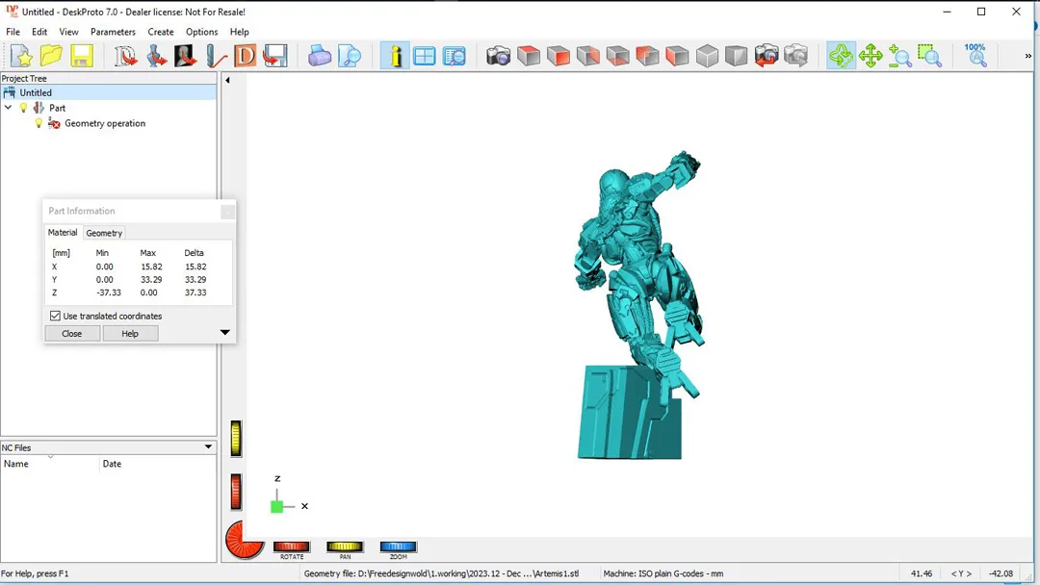This screenshot has width=1040, height=585.
Task: Write the NC file via the floppy-arrow icon
Action: coord(274,56)
